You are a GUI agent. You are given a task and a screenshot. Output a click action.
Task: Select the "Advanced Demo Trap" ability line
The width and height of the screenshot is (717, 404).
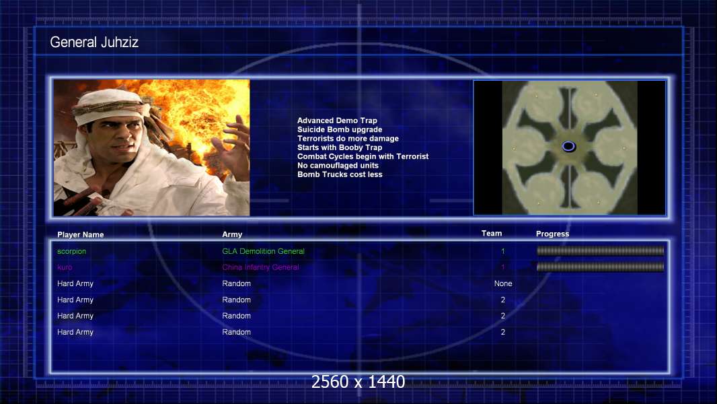click(x=337, y=121)
